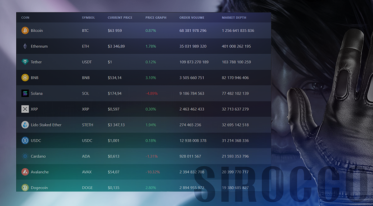
Task: Select the USDT symbol cell
Action: coord(87,62)
